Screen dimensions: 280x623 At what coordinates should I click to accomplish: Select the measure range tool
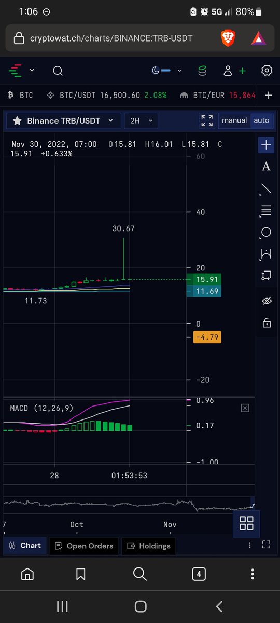pos(266,254)
